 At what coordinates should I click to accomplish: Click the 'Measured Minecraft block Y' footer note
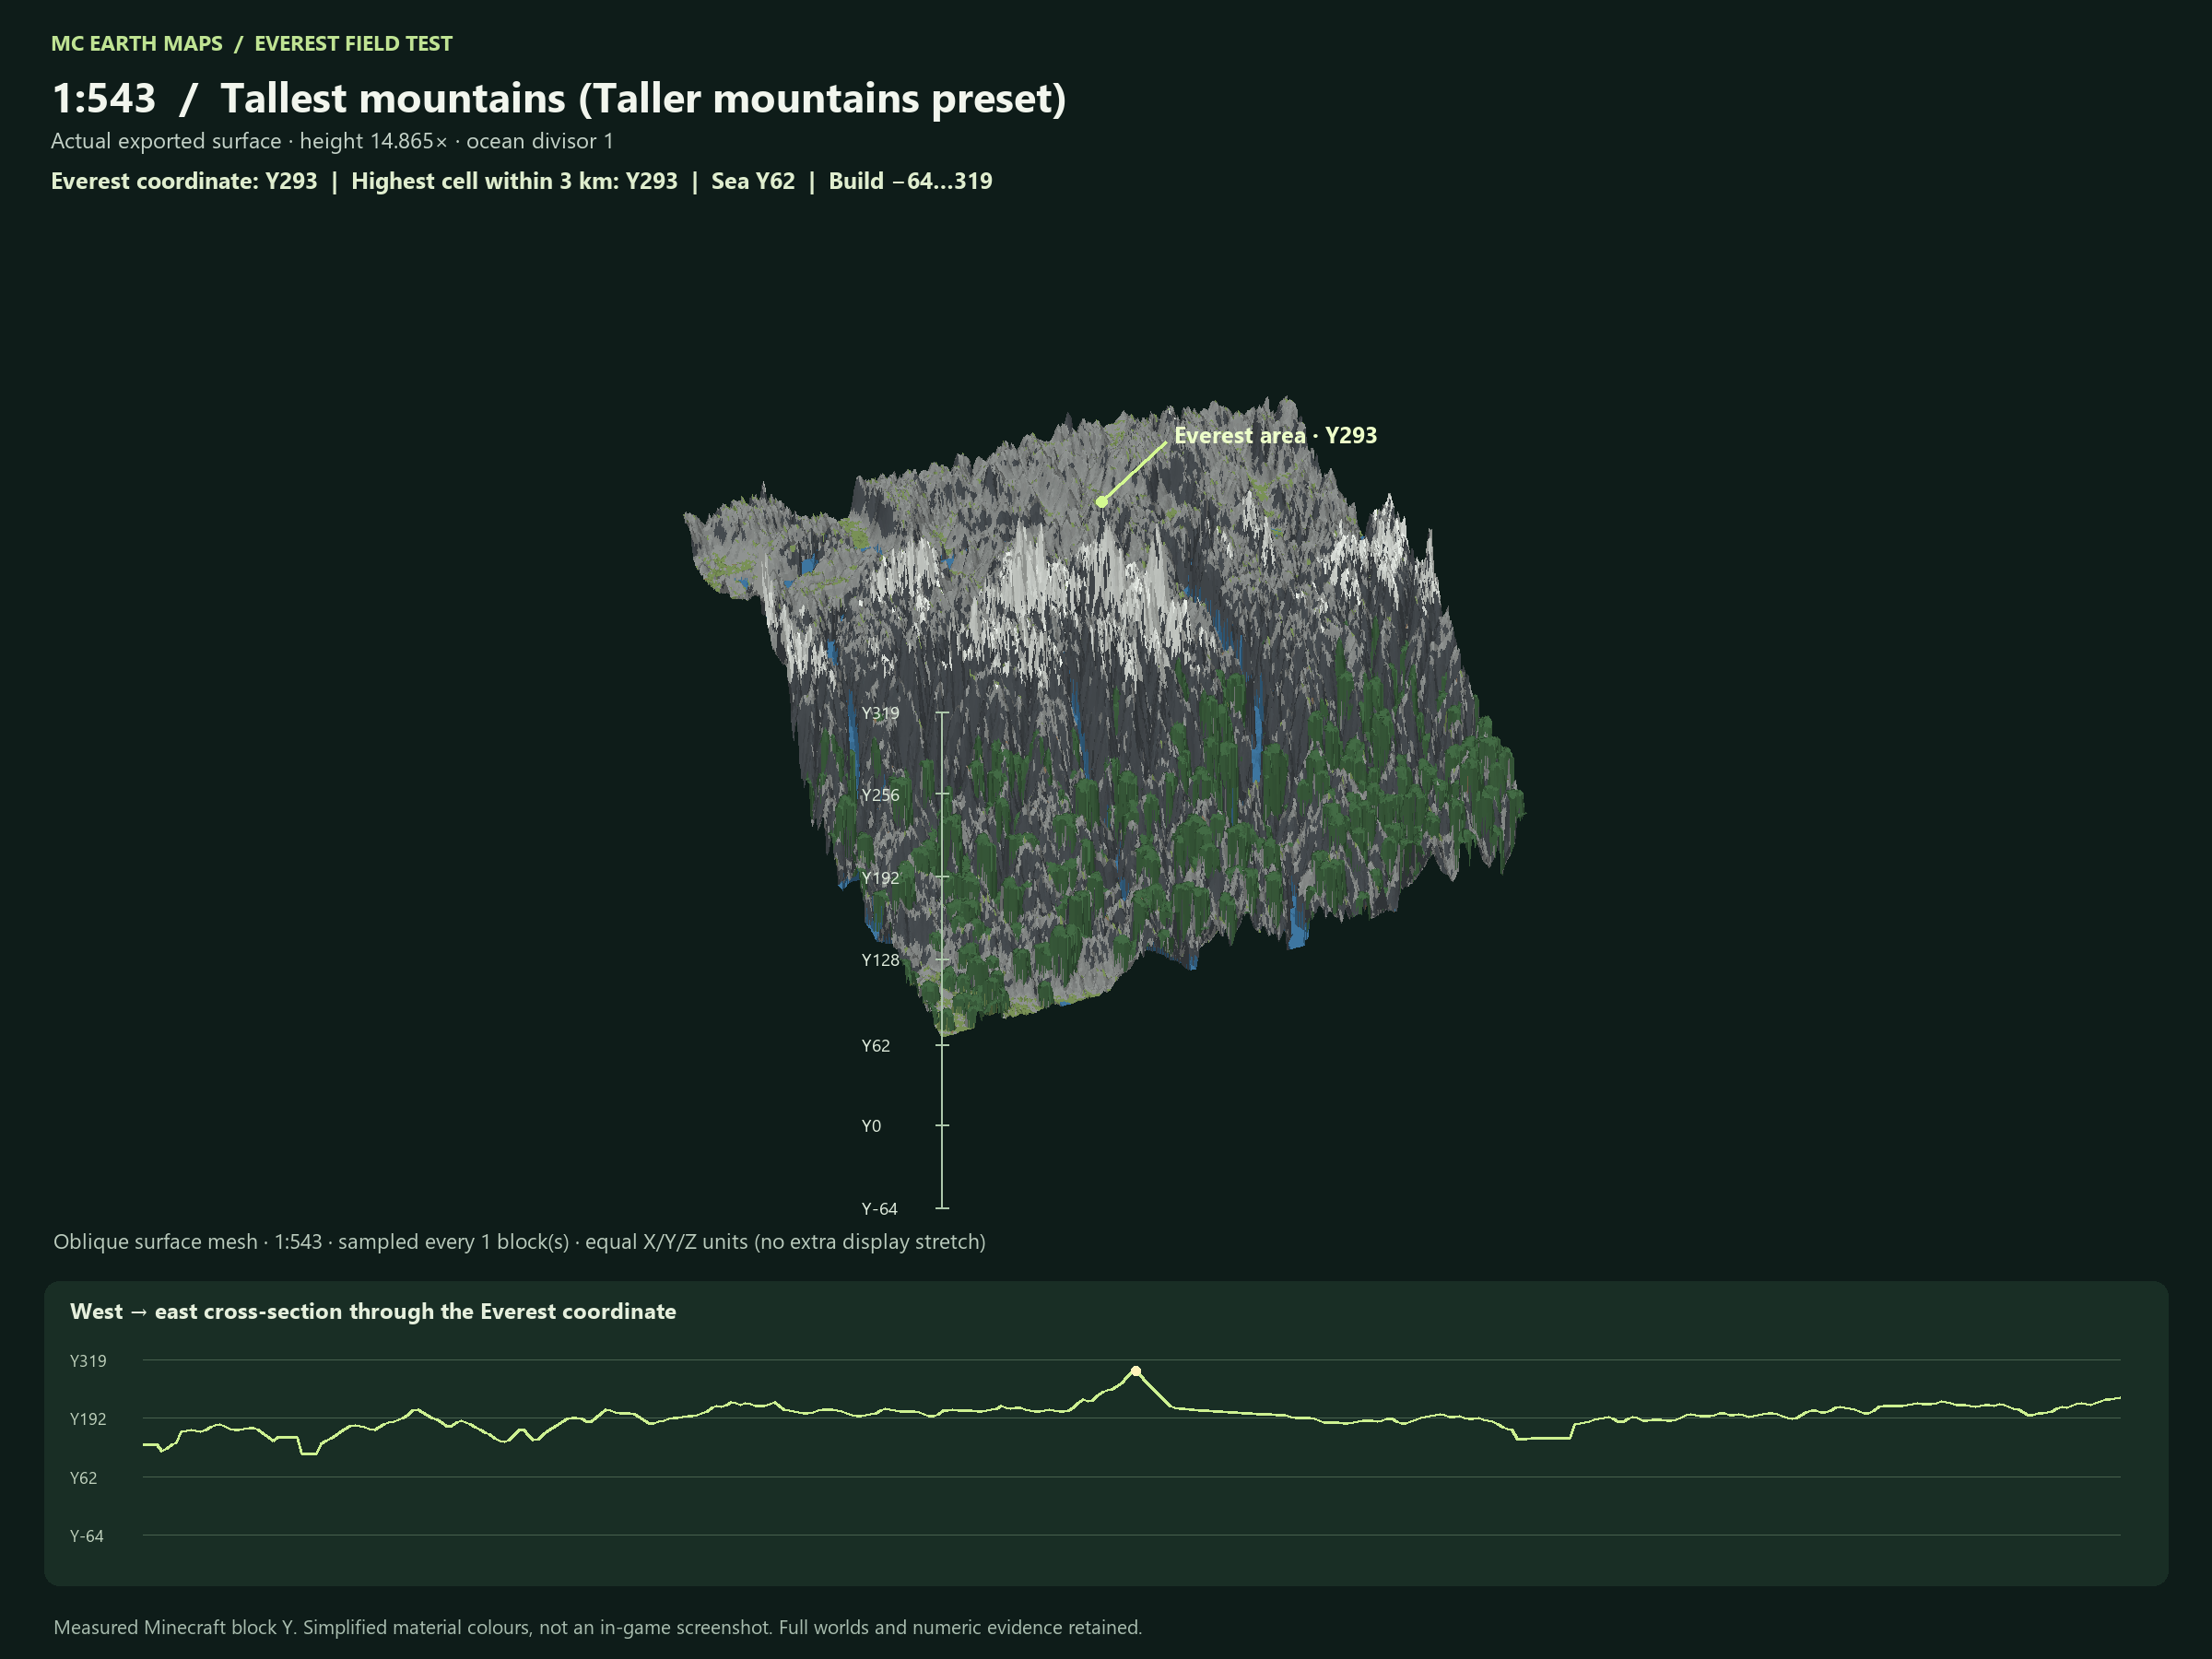[x=597, y=1627]
